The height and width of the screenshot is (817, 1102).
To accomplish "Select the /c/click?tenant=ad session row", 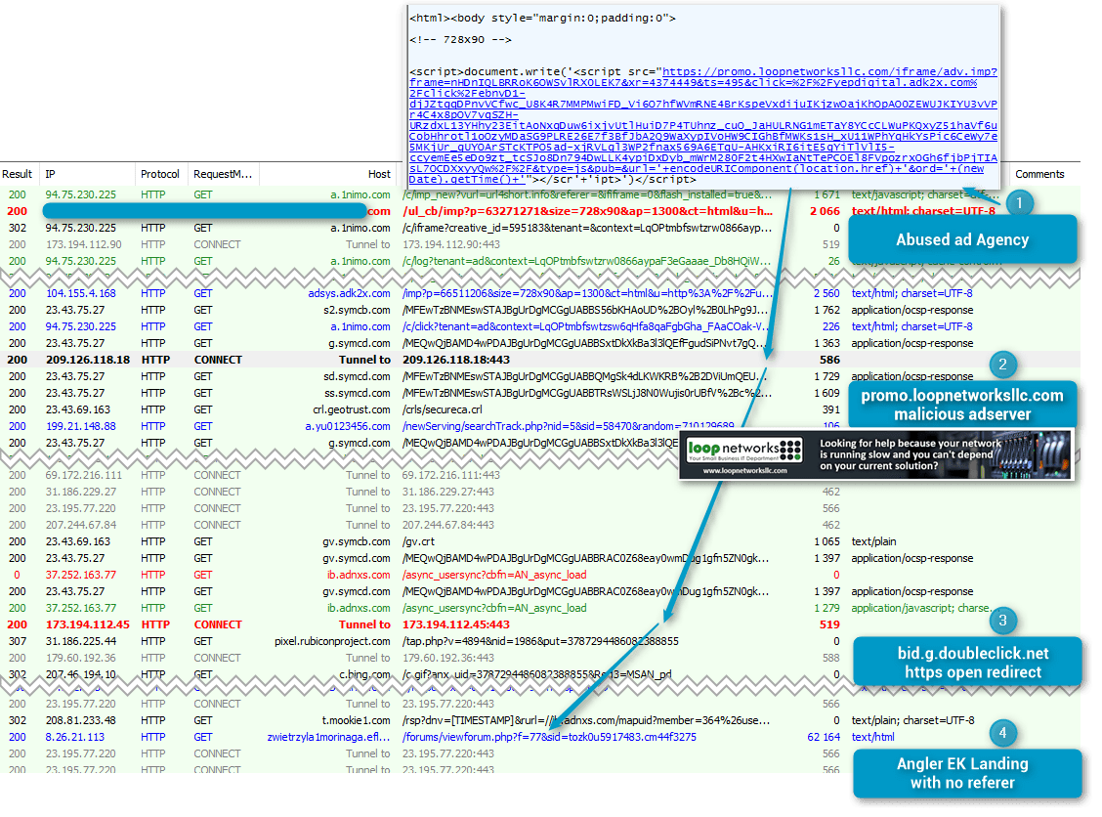I will click(539, 326).
